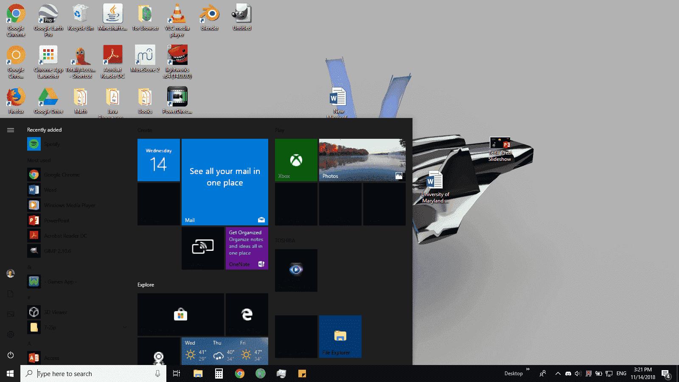Select the Google Drive desktop icon
Image resolution: width=679 pixels, height=382 pixels.
(48, 101)
